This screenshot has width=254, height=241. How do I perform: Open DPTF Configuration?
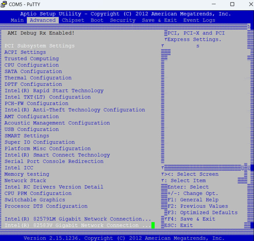[33, 84]
